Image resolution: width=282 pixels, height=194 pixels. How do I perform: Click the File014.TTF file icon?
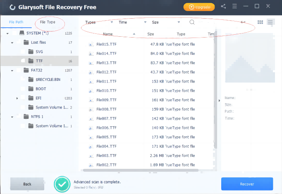pos(91,54)
